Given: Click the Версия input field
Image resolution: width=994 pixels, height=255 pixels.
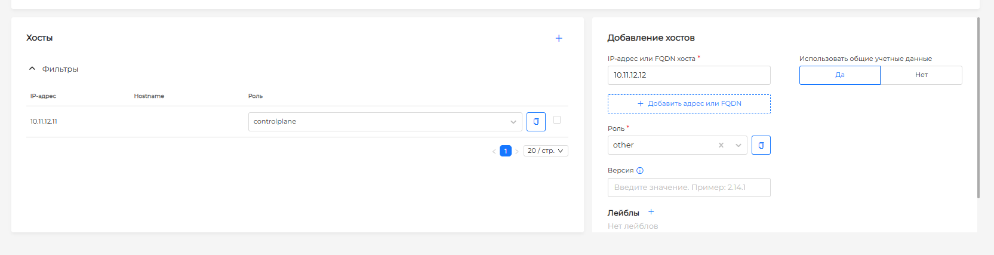Looking at the screenshot, I should pos(689,188).
